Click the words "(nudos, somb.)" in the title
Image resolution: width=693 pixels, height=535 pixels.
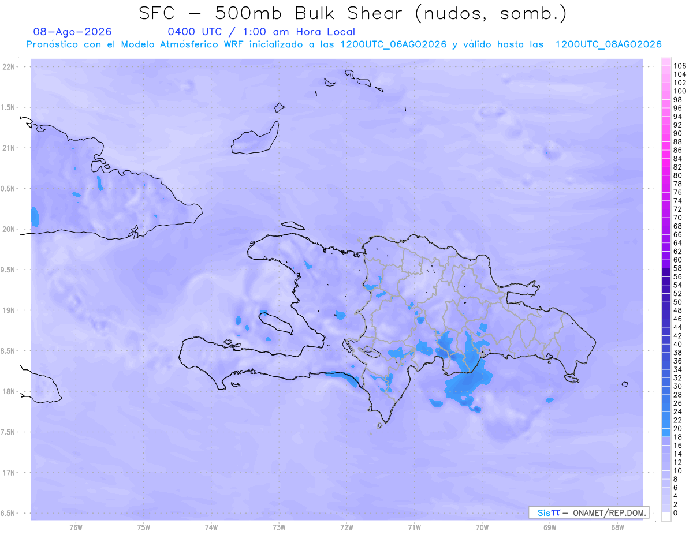click(490, 14)
